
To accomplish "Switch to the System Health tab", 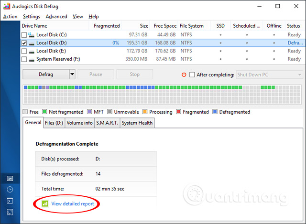I will (x=137, y=123).
